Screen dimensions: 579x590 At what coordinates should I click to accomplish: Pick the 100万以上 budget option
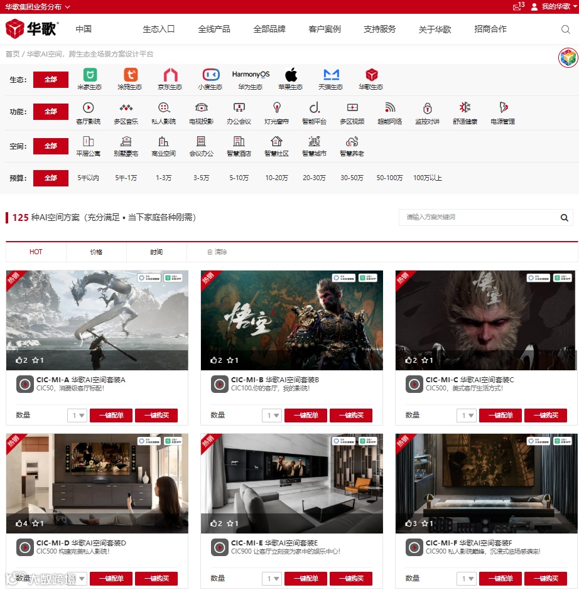pyautogui.click(x=427, y=178)
